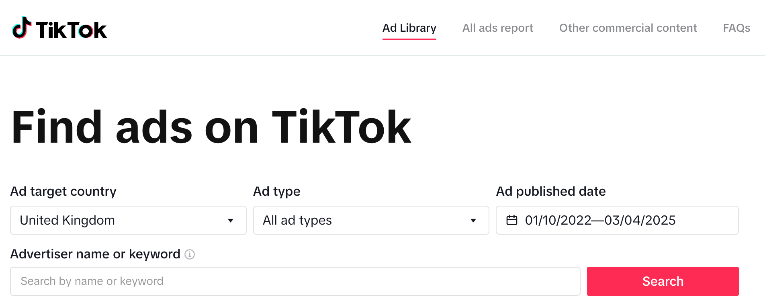This screenshot has height=307, width=765.
Task: Click the Find ads on TikTok heading
Action: point(211,127)
